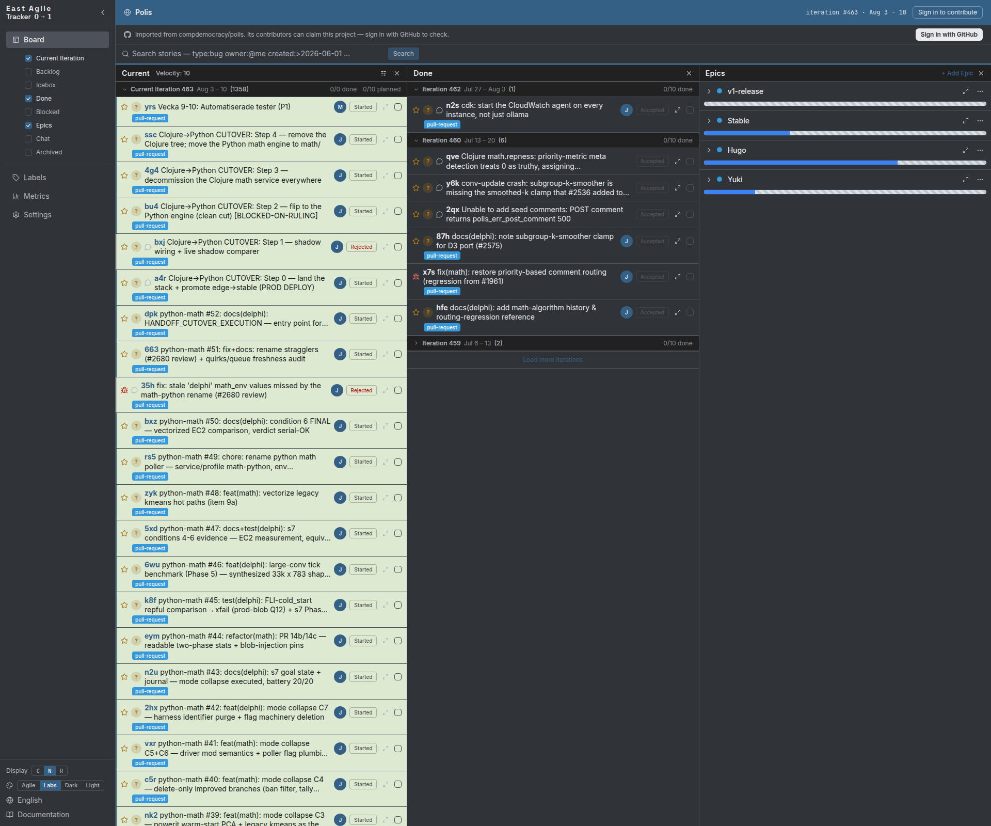991x826 pixels.
Task: Expand the Stable epic
Action: [x=709, y=121]
